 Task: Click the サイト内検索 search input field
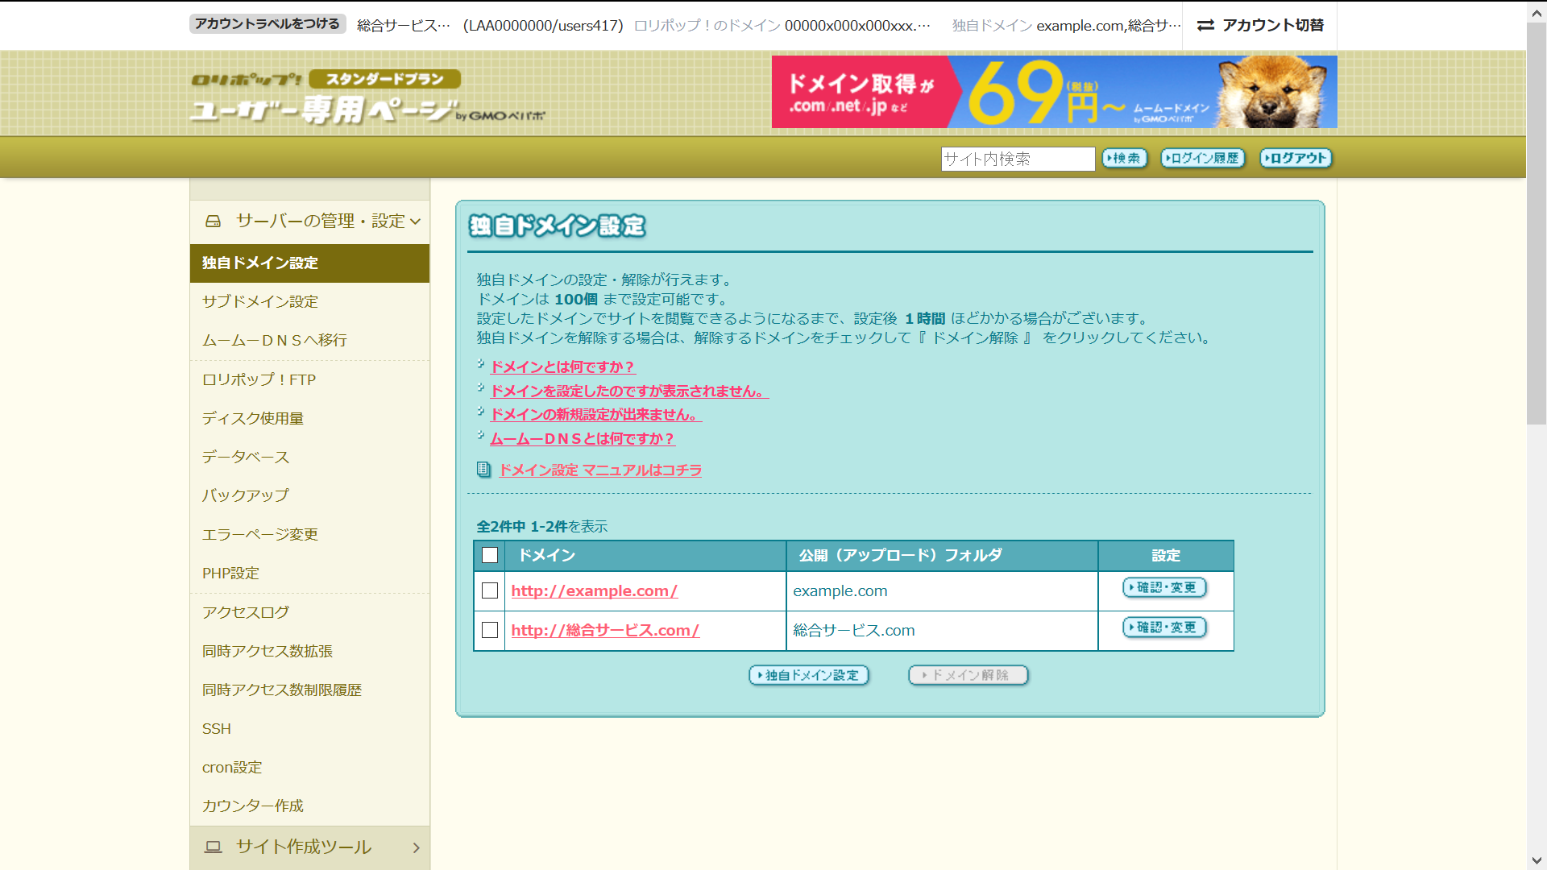[1017, 159]
